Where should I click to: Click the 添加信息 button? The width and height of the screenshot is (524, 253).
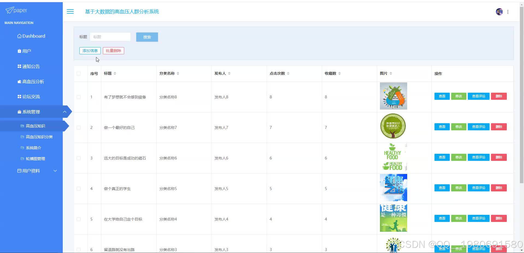pos(90,51)
